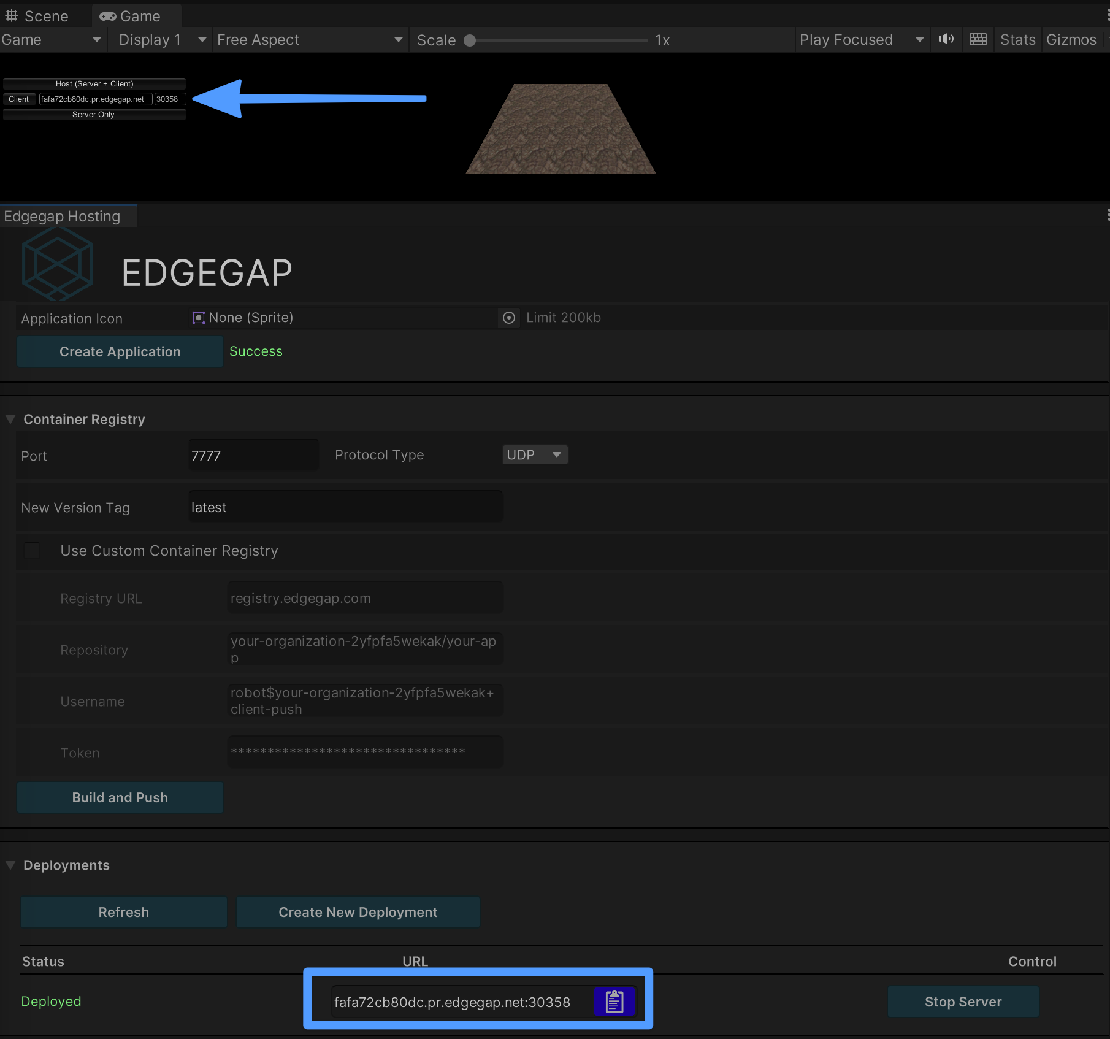This screenshot has width=1110, height=1039.
Task: Switch to the Scene tab
Action: tap(38, 16)
